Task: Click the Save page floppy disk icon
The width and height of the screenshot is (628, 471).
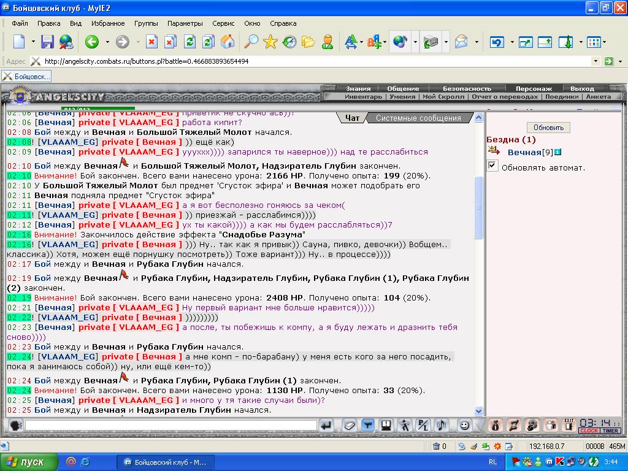Action: click(47, 41)
